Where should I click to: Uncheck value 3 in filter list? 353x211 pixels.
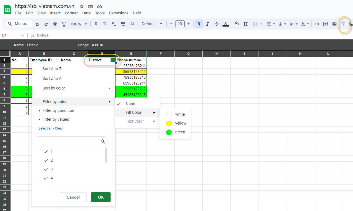pos(46,169)
